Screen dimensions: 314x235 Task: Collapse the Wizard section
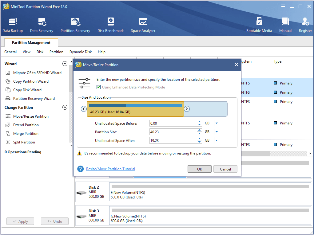pyautogui.click(x=65, y=64)
